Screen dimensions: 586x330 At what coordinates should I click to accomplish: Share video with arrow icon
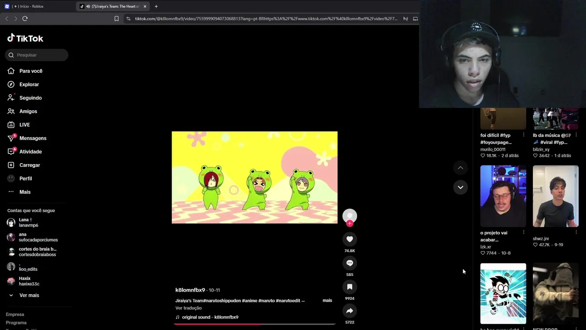[350, 311]
